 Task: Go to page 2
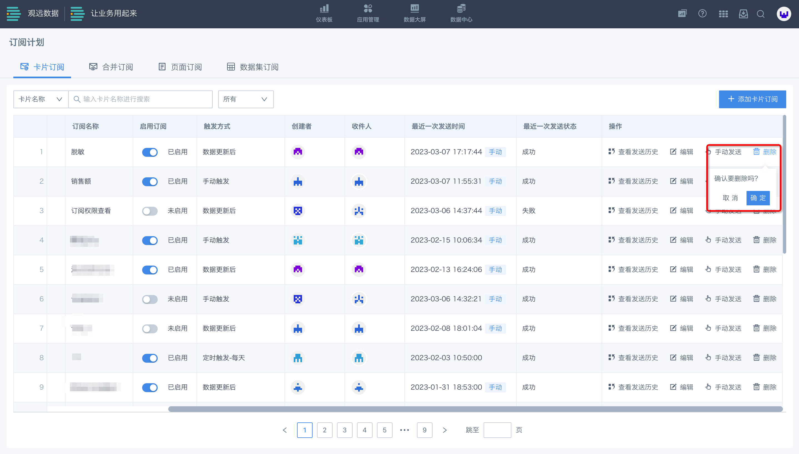coord(325,430)
